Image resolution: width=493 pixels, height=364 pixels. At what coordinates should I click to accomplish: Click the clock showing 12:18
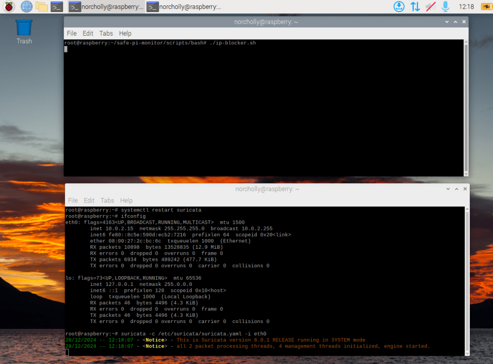click(466, 7)
